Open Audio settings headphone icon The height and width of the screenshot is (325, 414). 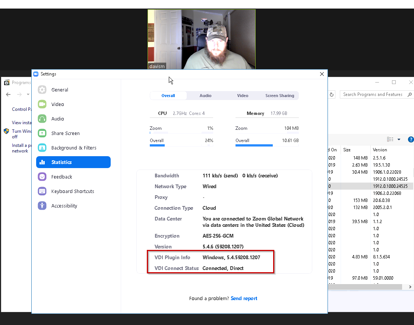coord(42,119)
